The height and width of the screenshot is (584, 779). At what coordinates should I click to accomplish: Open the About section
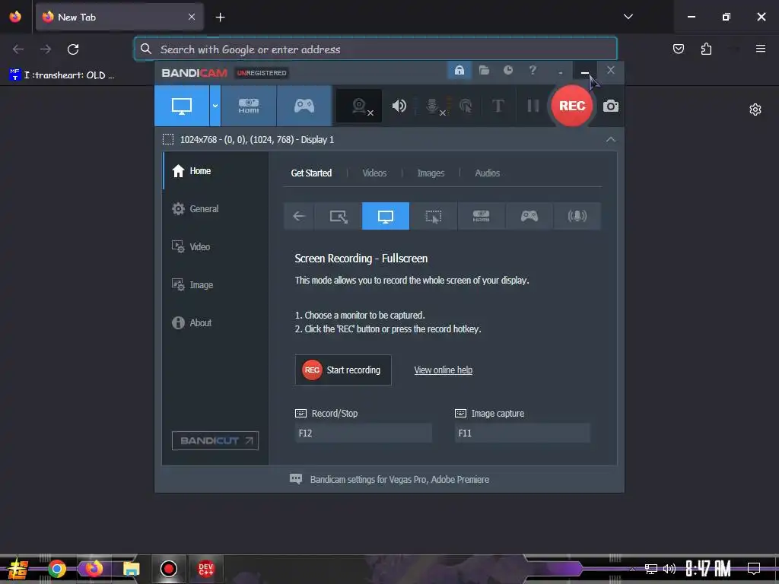pos(215,322)
